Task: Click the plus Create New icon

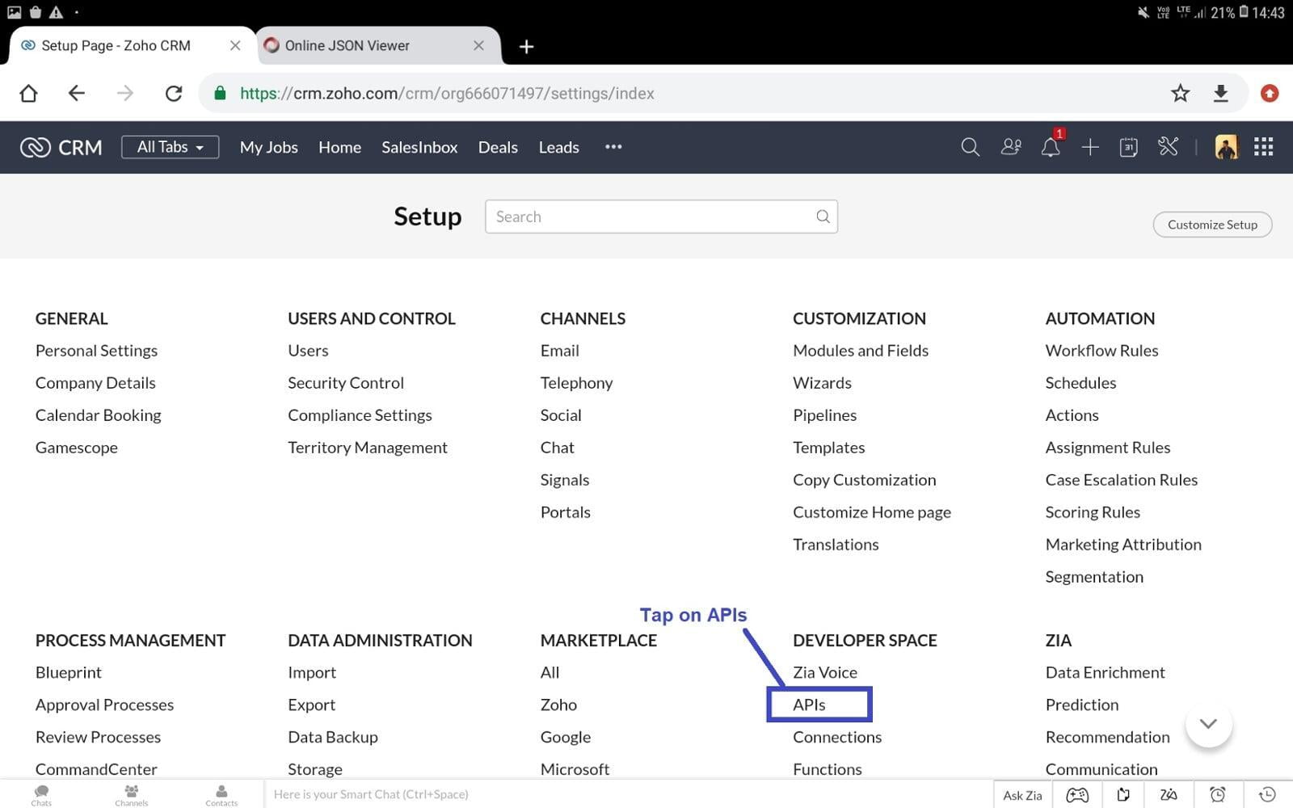Action: 1090,147
